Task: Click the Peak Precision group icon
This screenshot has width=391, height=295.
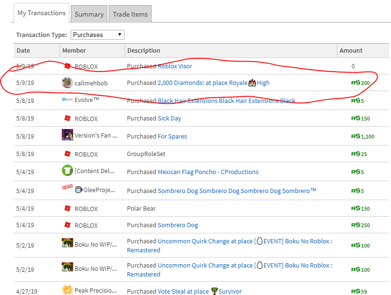Action: click(67, 290)
